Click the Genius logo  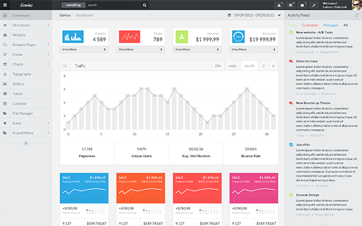click(x=27, y=5)
